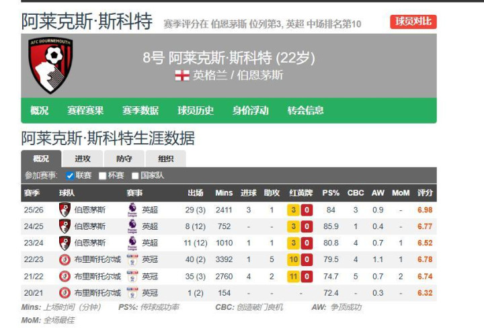This screenshot has width=484, height=336.
Task: Click the red 球员对比 button
Action: point(413,22)
